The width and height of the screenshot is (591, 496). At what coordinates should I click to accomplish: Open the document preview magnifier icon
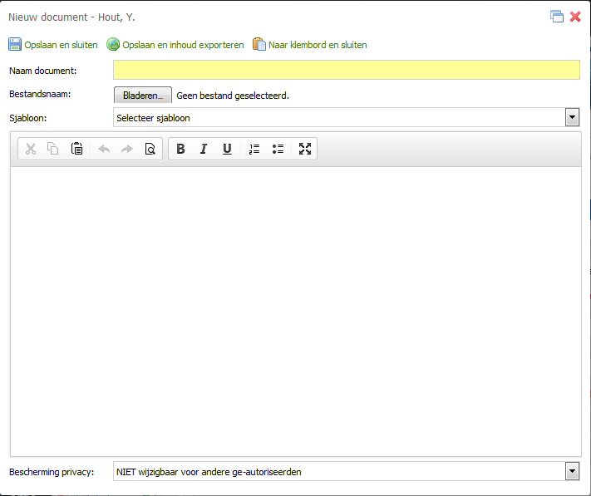pyautogui.click(x=150, y=149)
